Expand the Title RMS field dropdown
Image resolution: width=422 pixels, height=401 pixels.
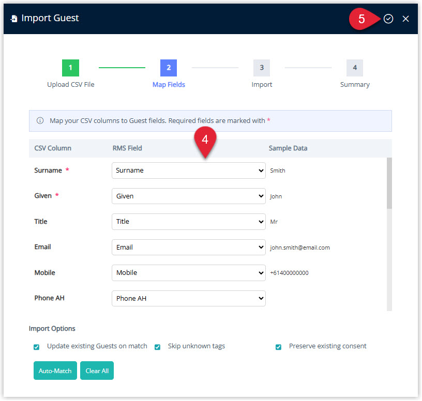click(x=189, y=222)
